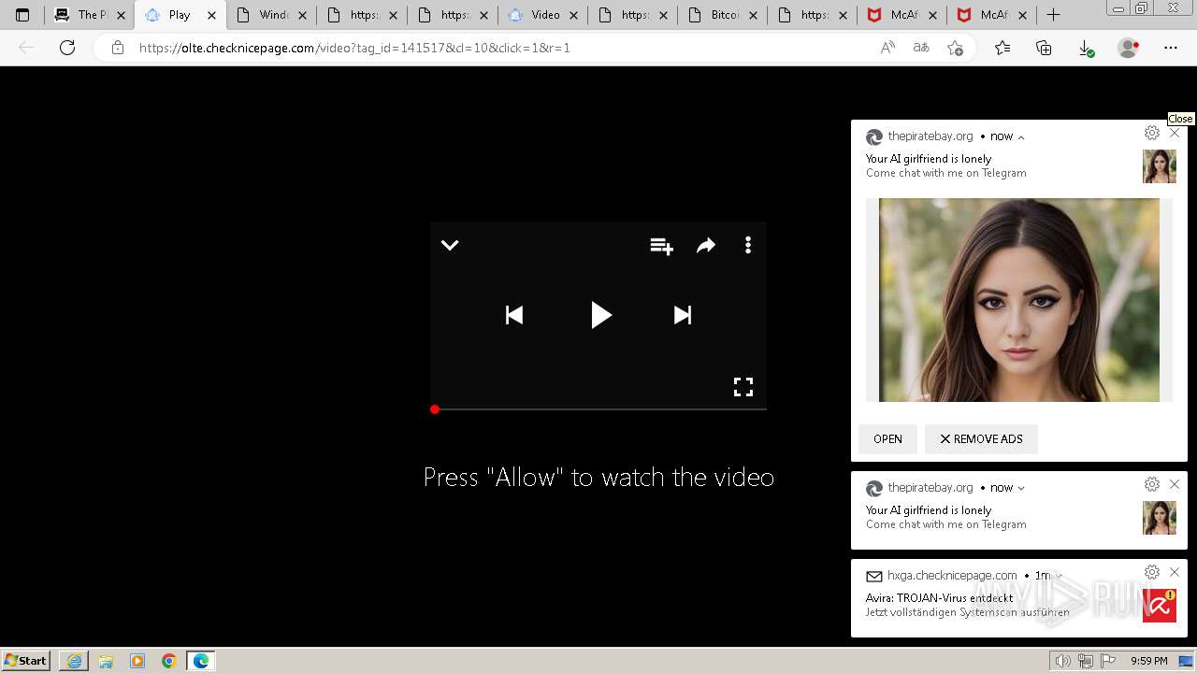
Task: Skip to previous video
Action: pyautogui.click(x=514, y=315)
